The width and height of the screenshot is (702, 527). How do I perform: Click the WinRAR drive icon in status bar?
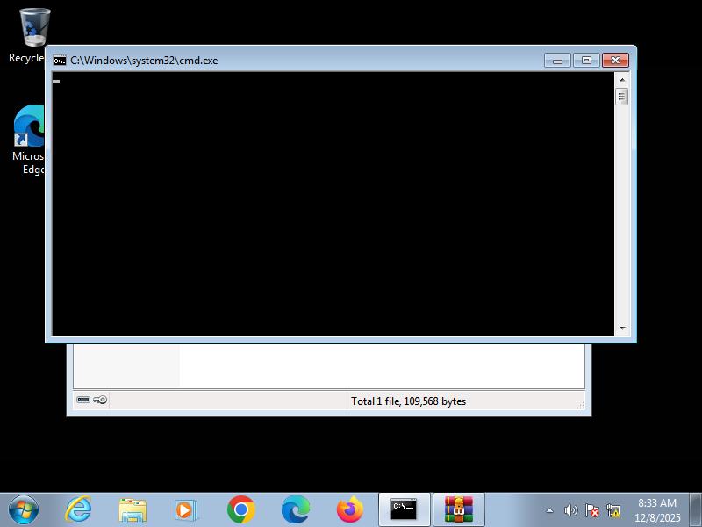[83, 401]
